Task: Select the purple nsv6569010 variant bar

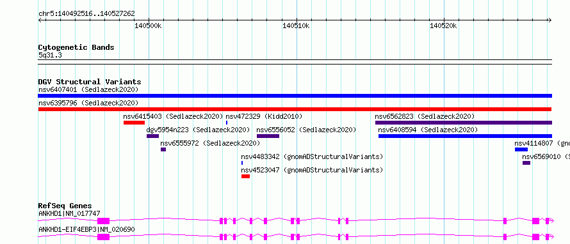Action: coord(526,163)
